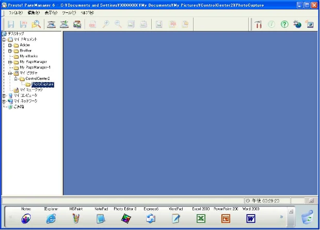Expand the Adobe folder node
320x230 pixels.
click(10, 45)
